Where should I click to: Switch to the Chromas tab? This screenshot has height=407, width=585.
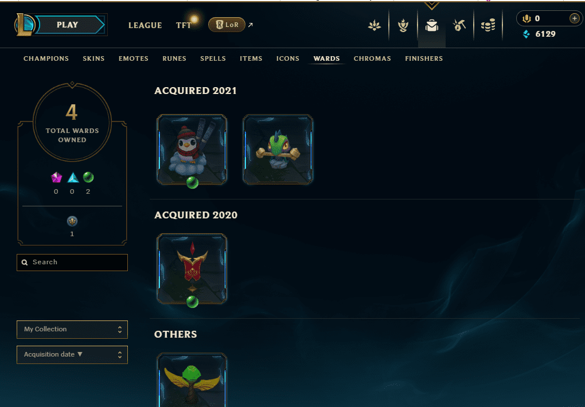pyautogui.click(x=372, y=58)
